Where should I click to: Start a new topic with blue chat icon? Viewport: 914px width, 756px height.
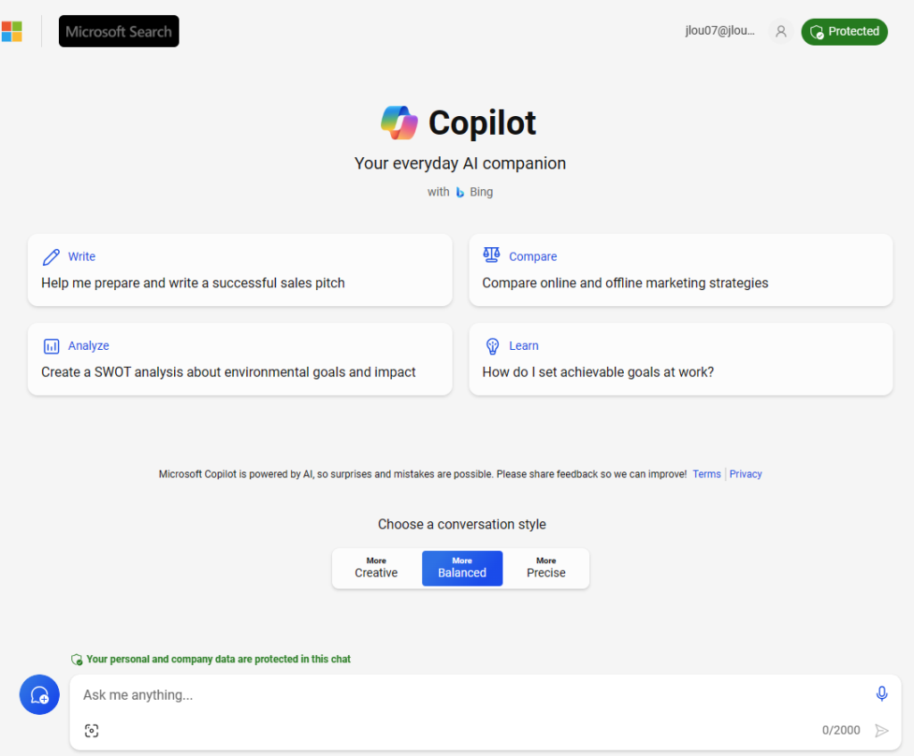pyautogui.click(x=39, y=694)
